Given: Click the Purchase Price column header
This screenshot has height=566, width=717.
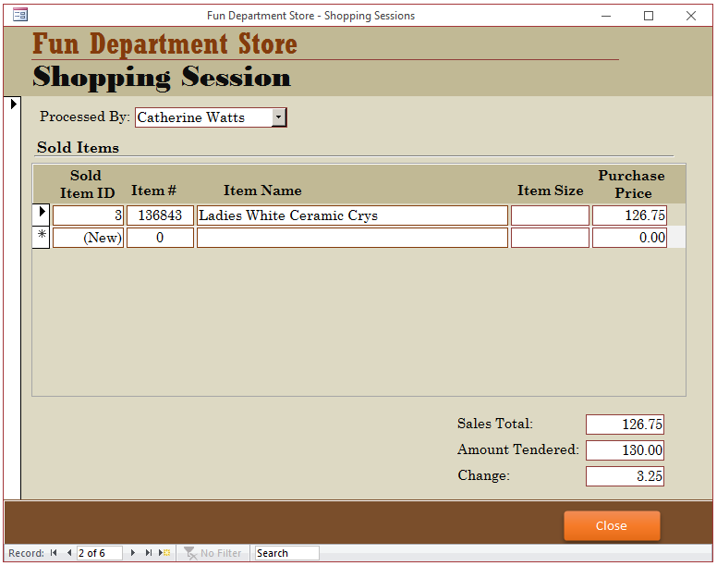Looking at the screenshot, I should 631,184.
